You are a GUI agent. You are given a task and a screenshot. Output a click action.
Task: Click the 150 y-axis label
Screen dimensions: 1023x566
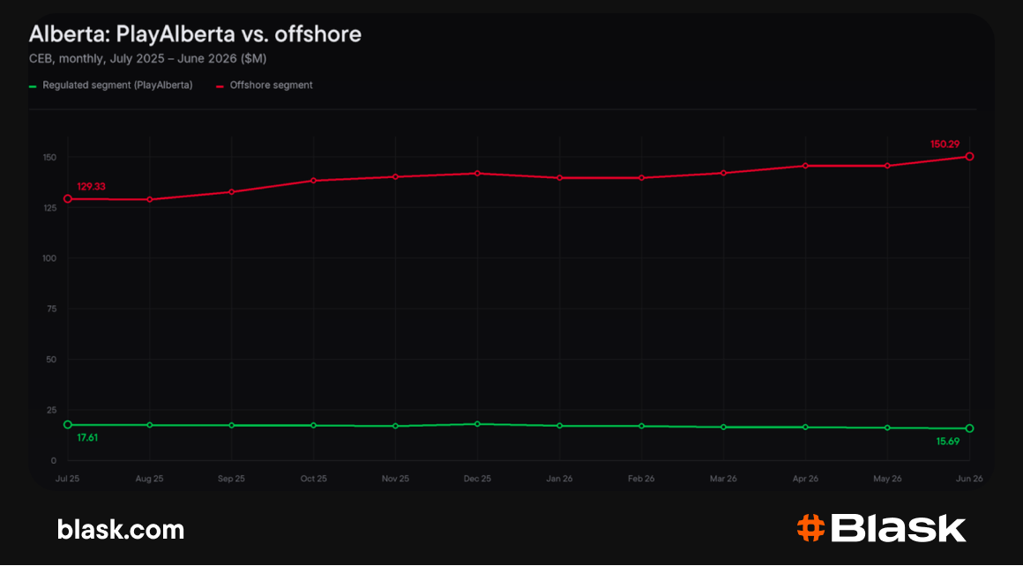tap(50, 157)
